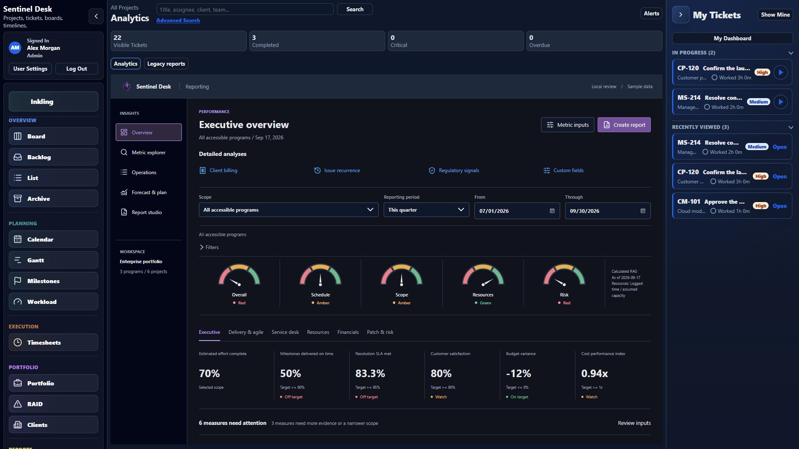799x449 pixels.
Task: Open the List view
Action: pos(53,178)
